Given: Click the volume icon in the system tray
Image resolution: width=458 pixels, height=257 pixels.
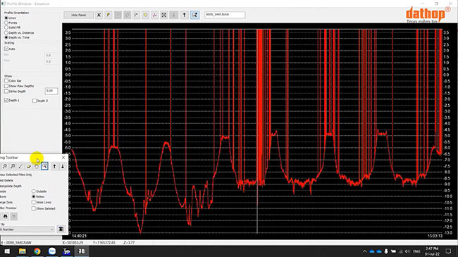Looking at the screenshot, I should point(407,251).
